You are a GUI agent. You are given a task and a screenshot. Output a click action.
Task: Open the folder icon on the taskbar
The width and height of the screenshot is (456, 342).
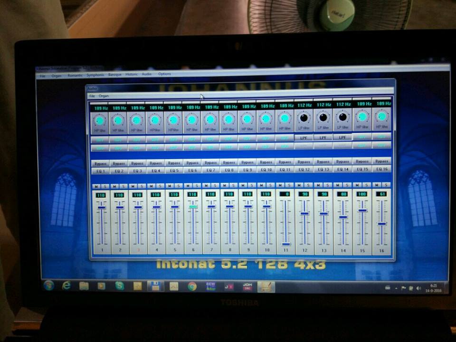click(84, 286)
